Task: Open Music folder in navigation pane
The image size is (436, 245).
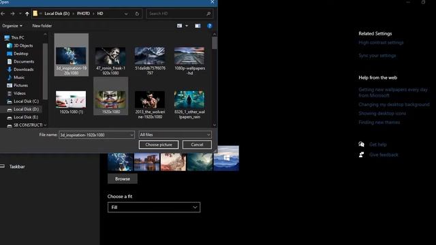Action: point(19,77)
